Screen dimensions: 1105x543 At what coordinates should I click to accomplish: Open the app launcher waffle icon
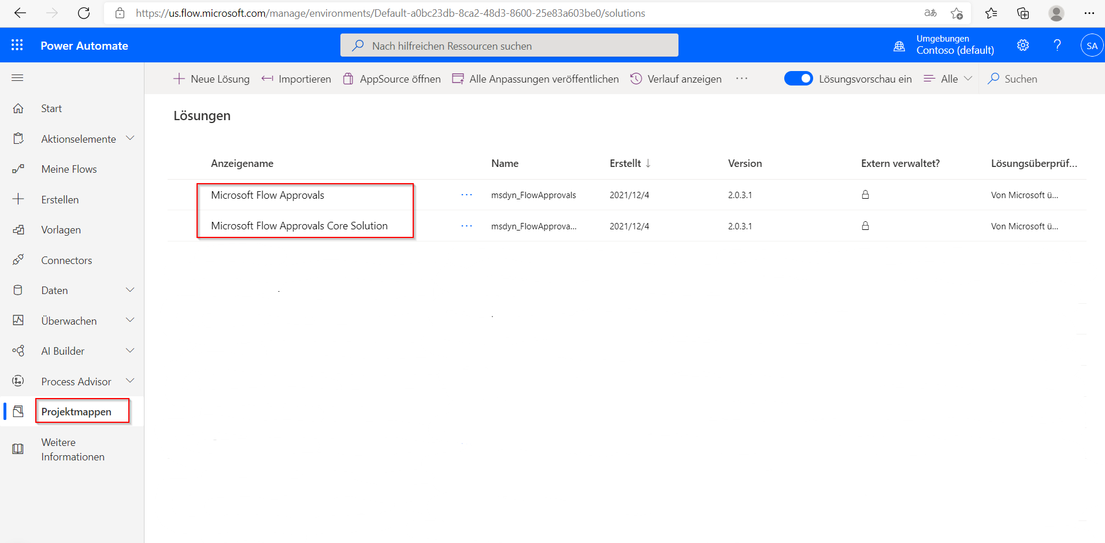[x=17, y=45]
